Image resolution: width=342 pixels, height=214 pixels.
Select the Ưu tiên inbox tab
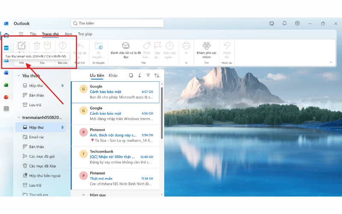coord(97,75)
